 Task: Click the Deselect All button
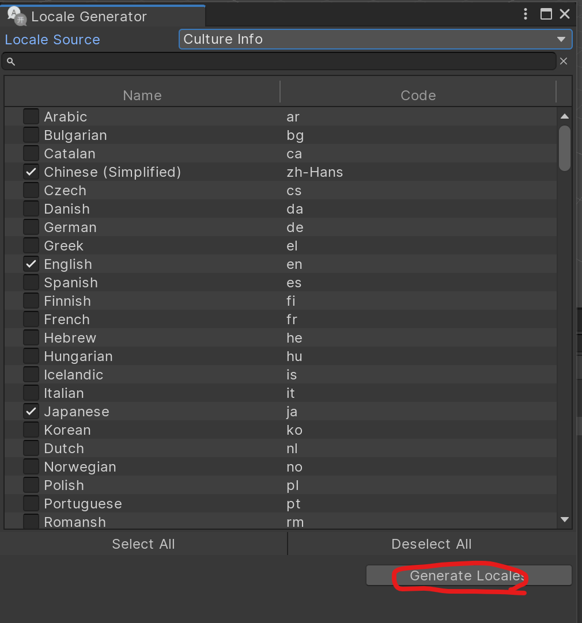tap(432, 544)
